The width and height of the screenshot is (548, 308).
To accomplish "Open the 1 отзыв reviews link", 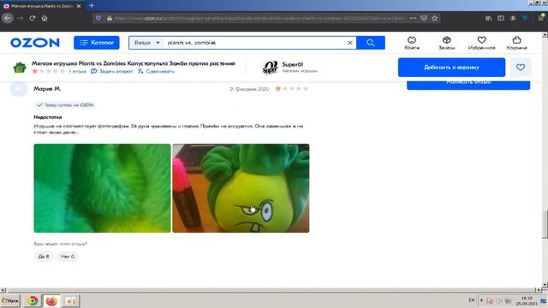I will tap(78, 71).
